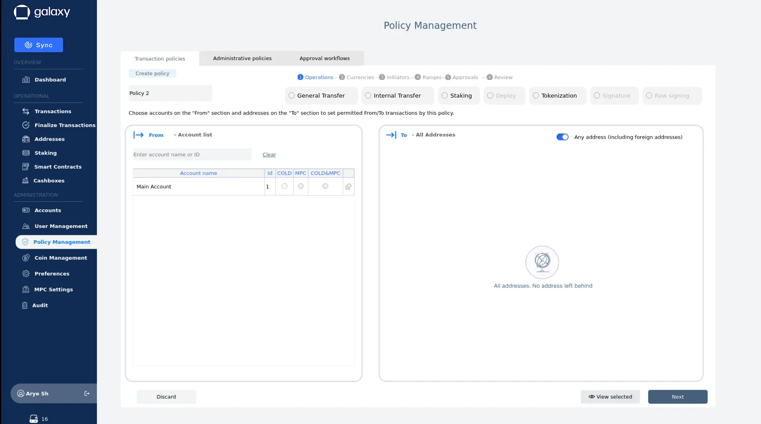Screen dimensions: 761x424
Task: Open the Staking icon in sidebar
Action: pos(26,153)
